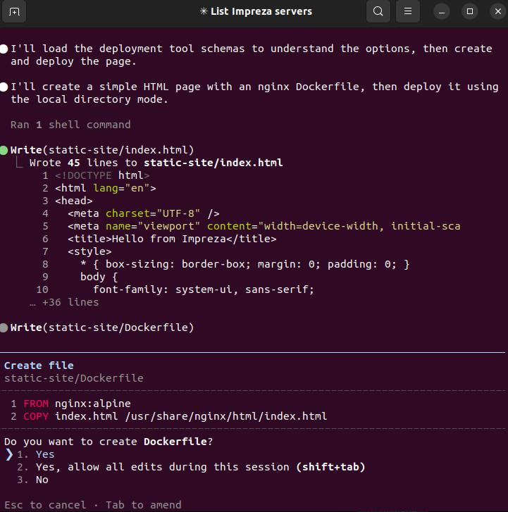
Task: Click the collapsed '+36 lines' indicator
Action: point(64,302)
